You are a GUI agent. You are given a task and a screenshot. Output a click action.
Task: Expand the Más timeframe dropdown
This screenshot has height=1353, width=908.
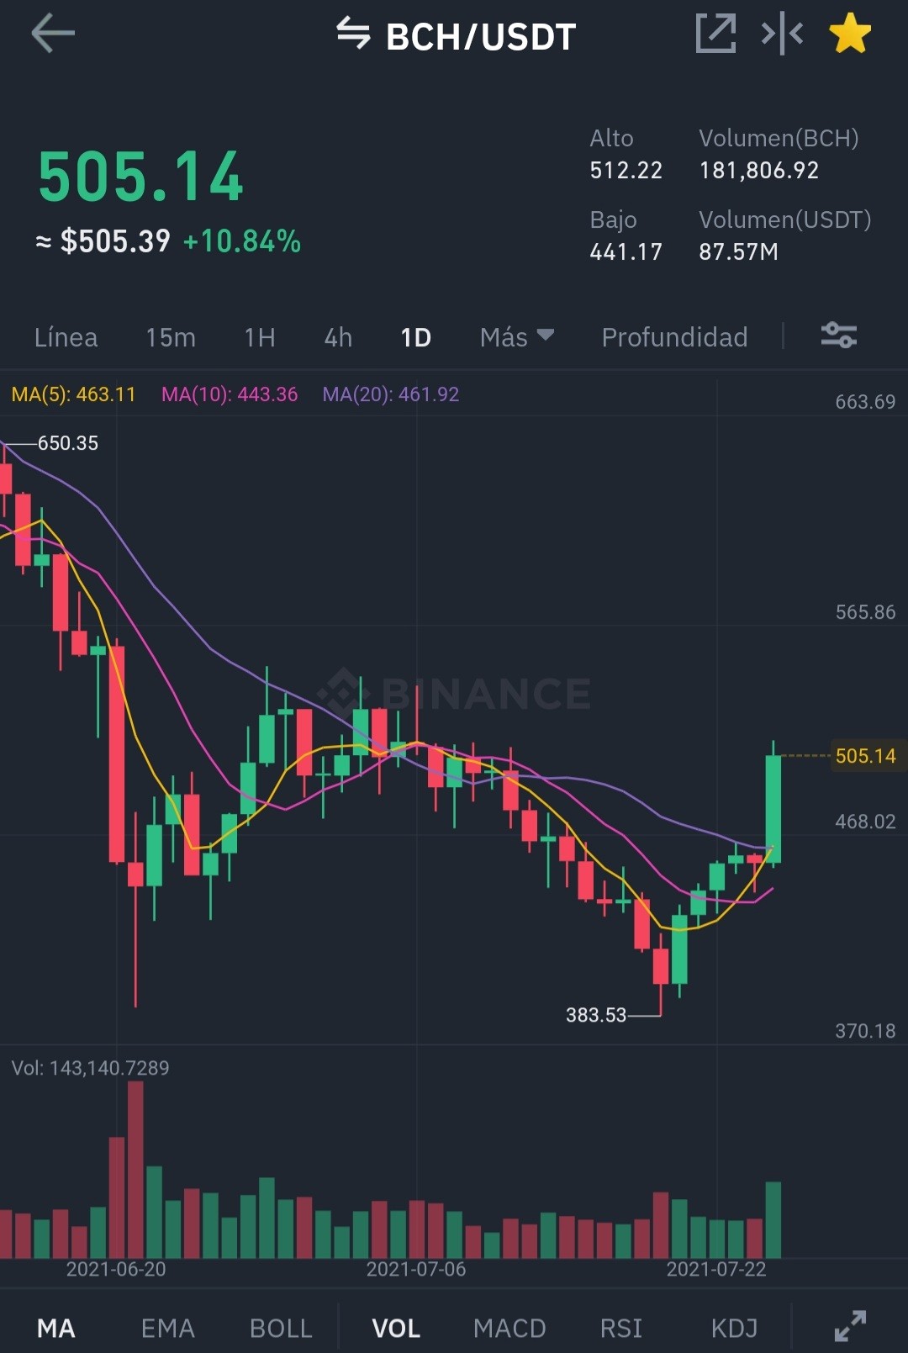click(x=517, y=337)
